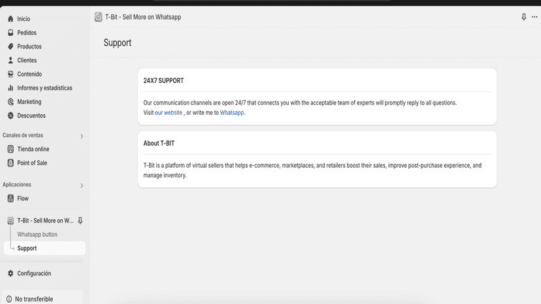Click the Contenido icon

click(x=10, y=74)
